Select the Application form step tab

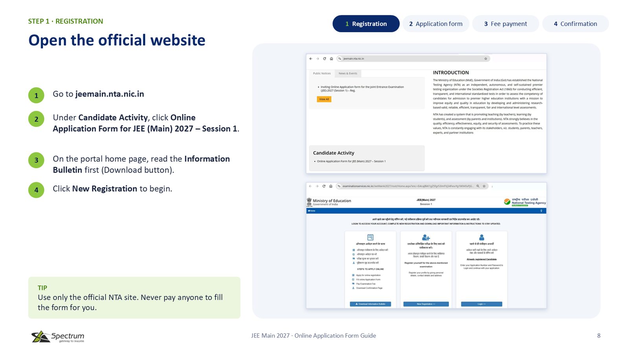coord(436,24)
